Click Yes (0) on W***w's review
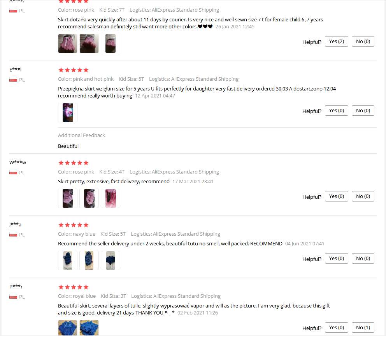This screenshot has width=386, height=337. pyautogui.click(x=336, y=196)
